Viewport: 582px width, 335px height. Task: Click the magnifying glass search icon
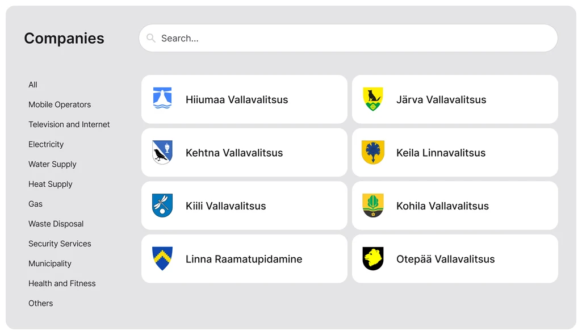coord(150,38)
